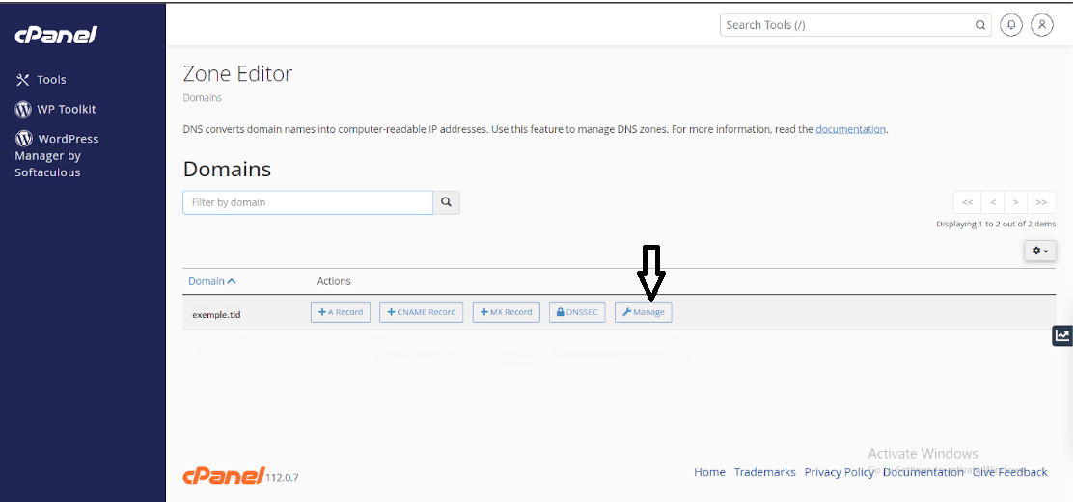Viewport: 1075px width, 502px height.
Task: Click Manage for exemple.tld
Action: tap(644, 312)
